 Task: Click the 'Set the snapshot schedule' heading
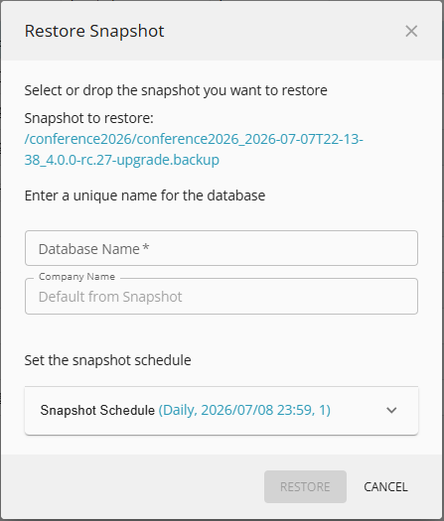(107, 360)
